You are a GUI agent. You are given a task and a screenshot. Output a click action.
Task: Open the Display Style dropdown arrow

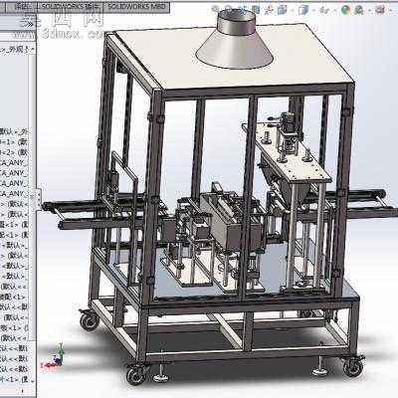pos(313,10)
